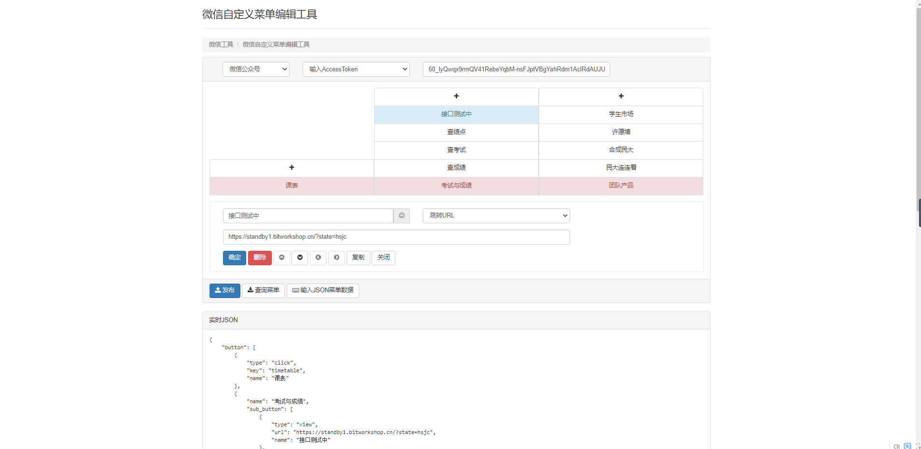Image resolution: width=921 pixels, height=449 pixels.
Task: Click the 实时JSON panel header
Action: point(456,320)
